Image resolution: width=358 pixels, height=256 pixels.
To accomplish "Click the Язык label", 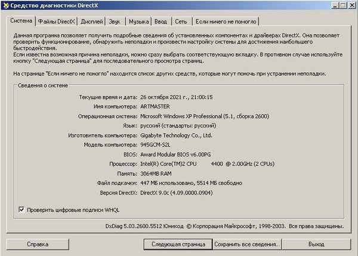I will 130,125.
